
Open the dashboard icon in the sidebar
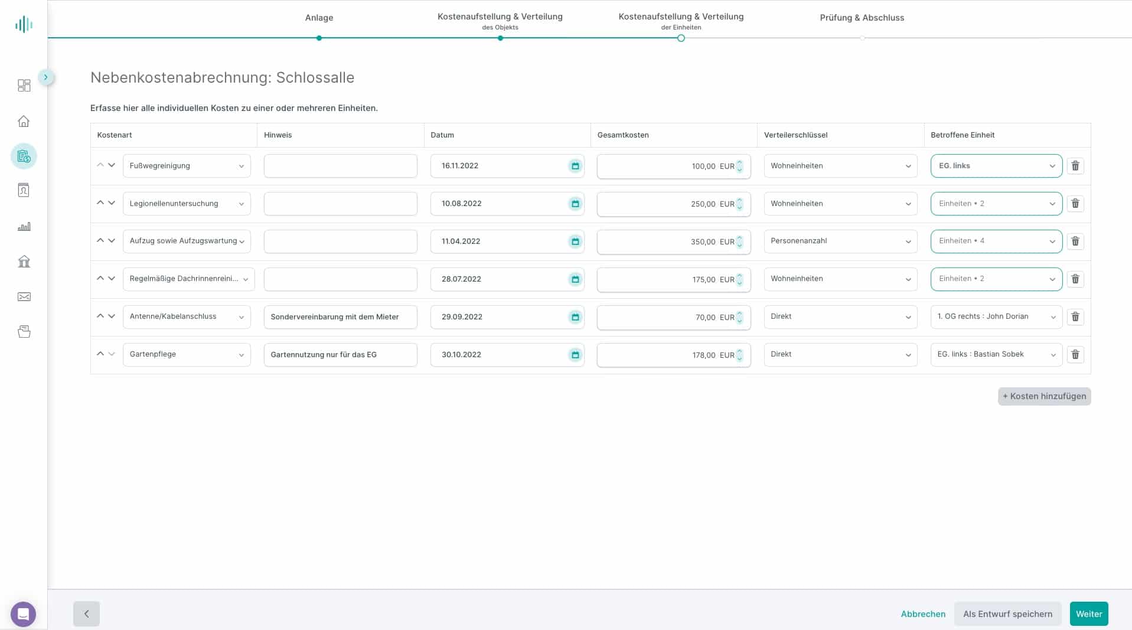coord(24,86)
